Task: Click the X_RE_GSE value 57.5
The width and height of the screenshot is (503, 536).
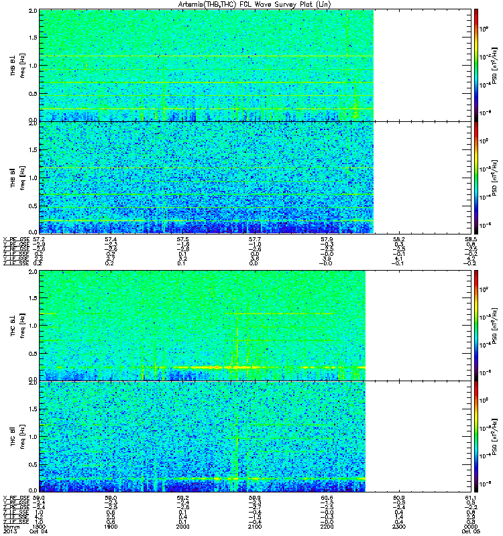Action: [182, 239]
